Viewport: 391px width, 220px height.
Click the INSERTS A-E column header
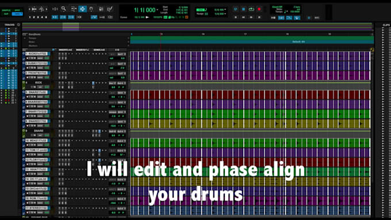66,50
